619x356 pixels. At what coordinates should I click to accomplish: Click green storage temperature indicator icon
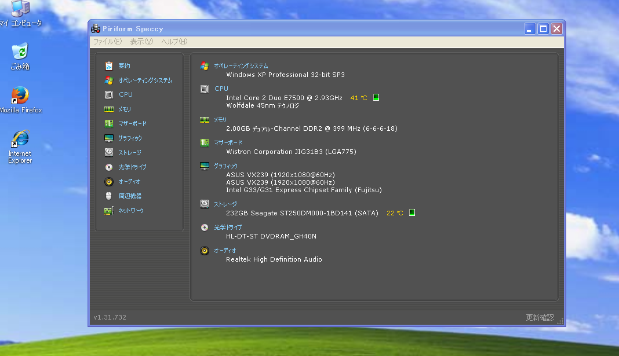(412, 212)
